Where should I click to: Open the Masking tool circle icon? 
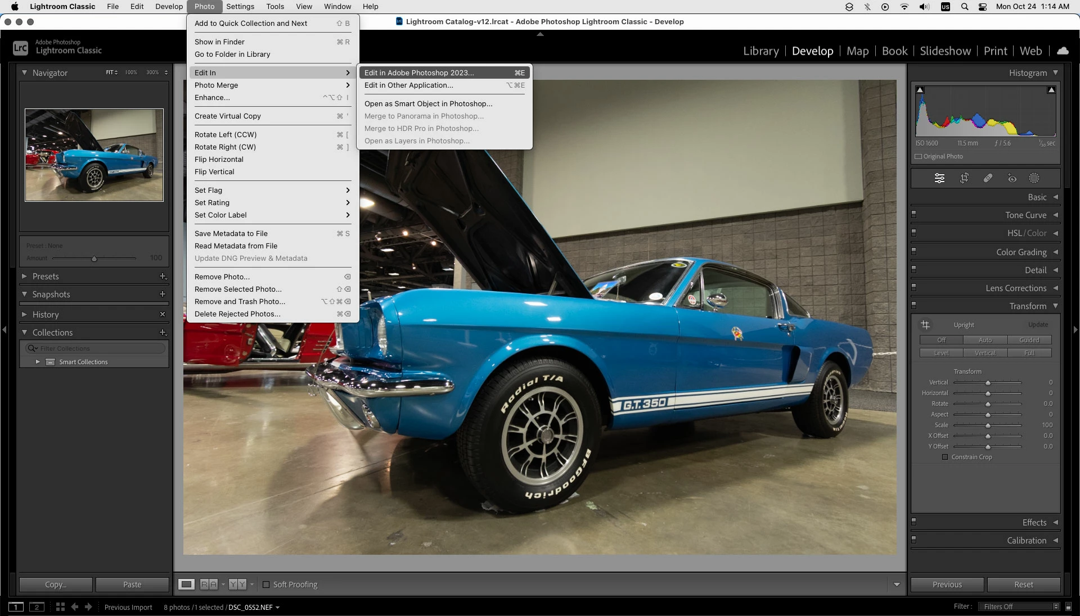(x=1034, y=178)
